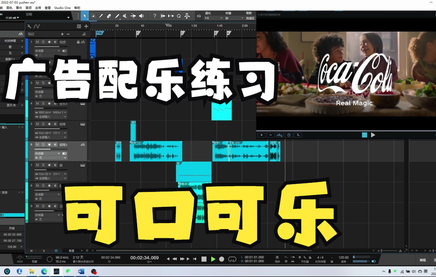This screenshot has width=436, height=277.
Task: Select marker 2 on timeline
Action: click(182, 33)
